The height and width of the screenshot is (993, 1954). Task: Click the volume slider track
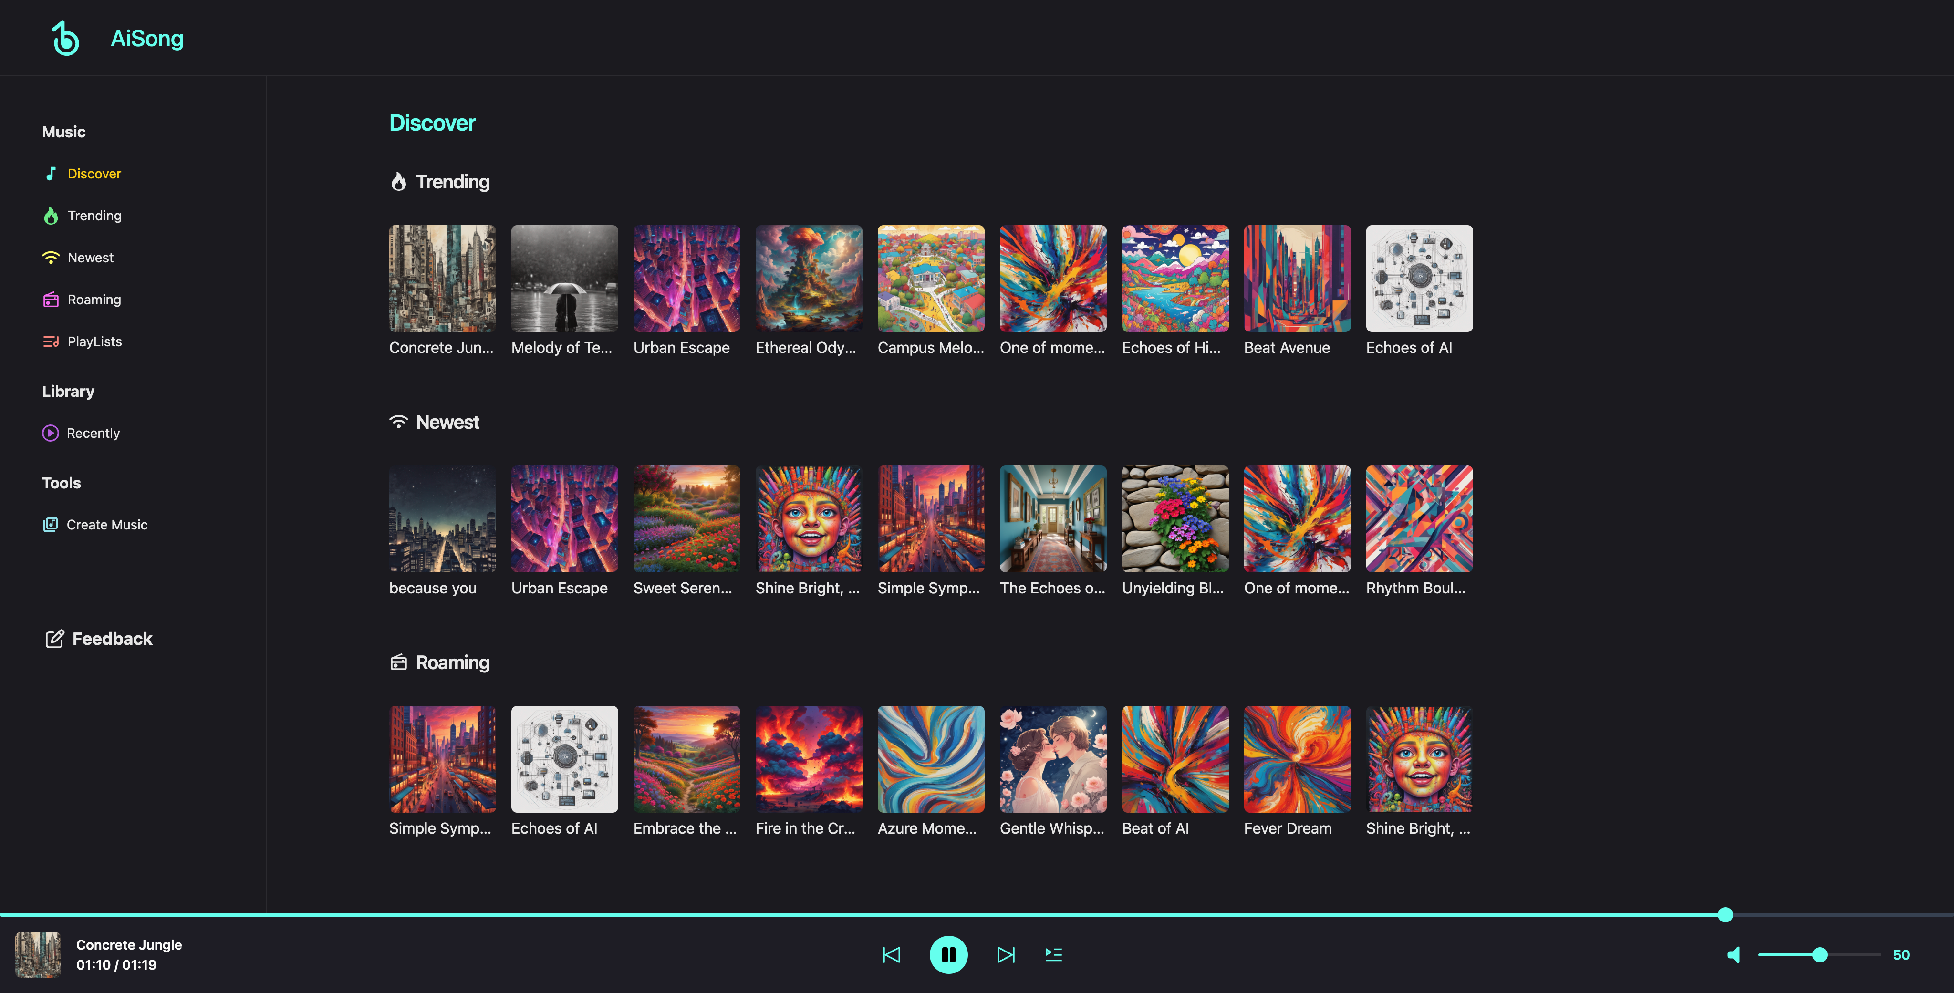click(1851, 954)
